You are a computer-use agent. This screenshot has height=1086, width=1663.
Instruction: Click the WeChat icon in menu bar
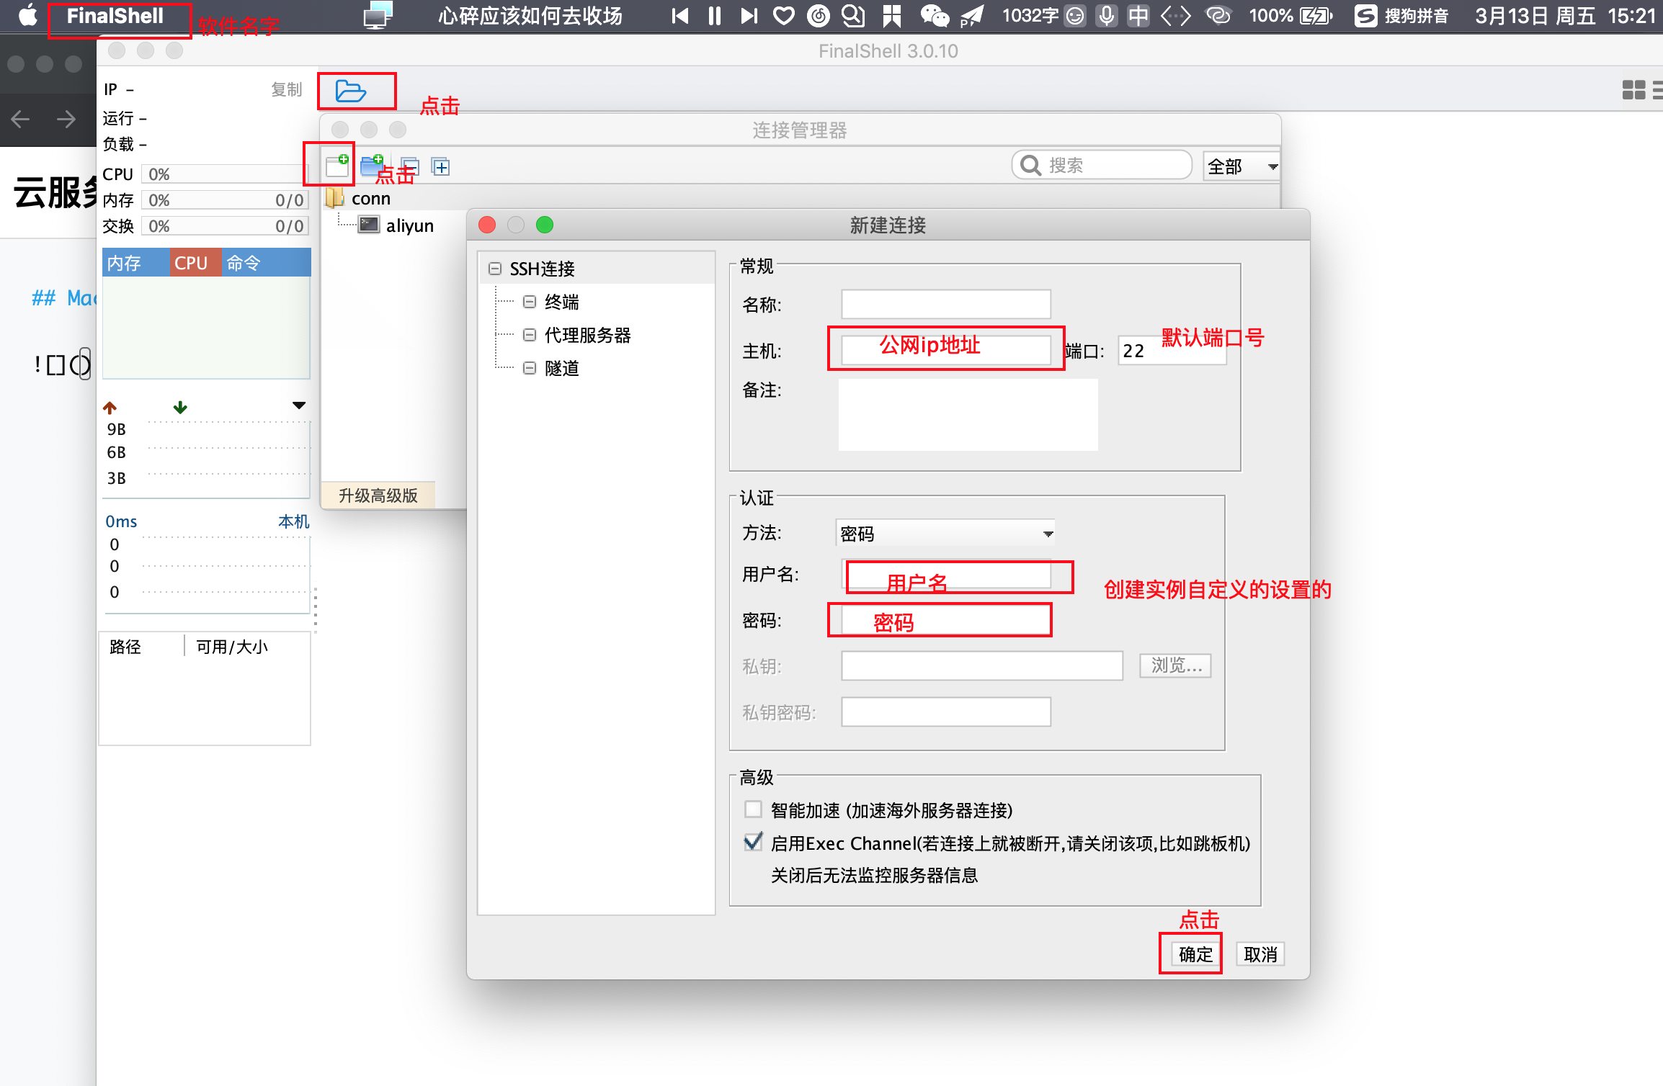click(x=935, y=16)
